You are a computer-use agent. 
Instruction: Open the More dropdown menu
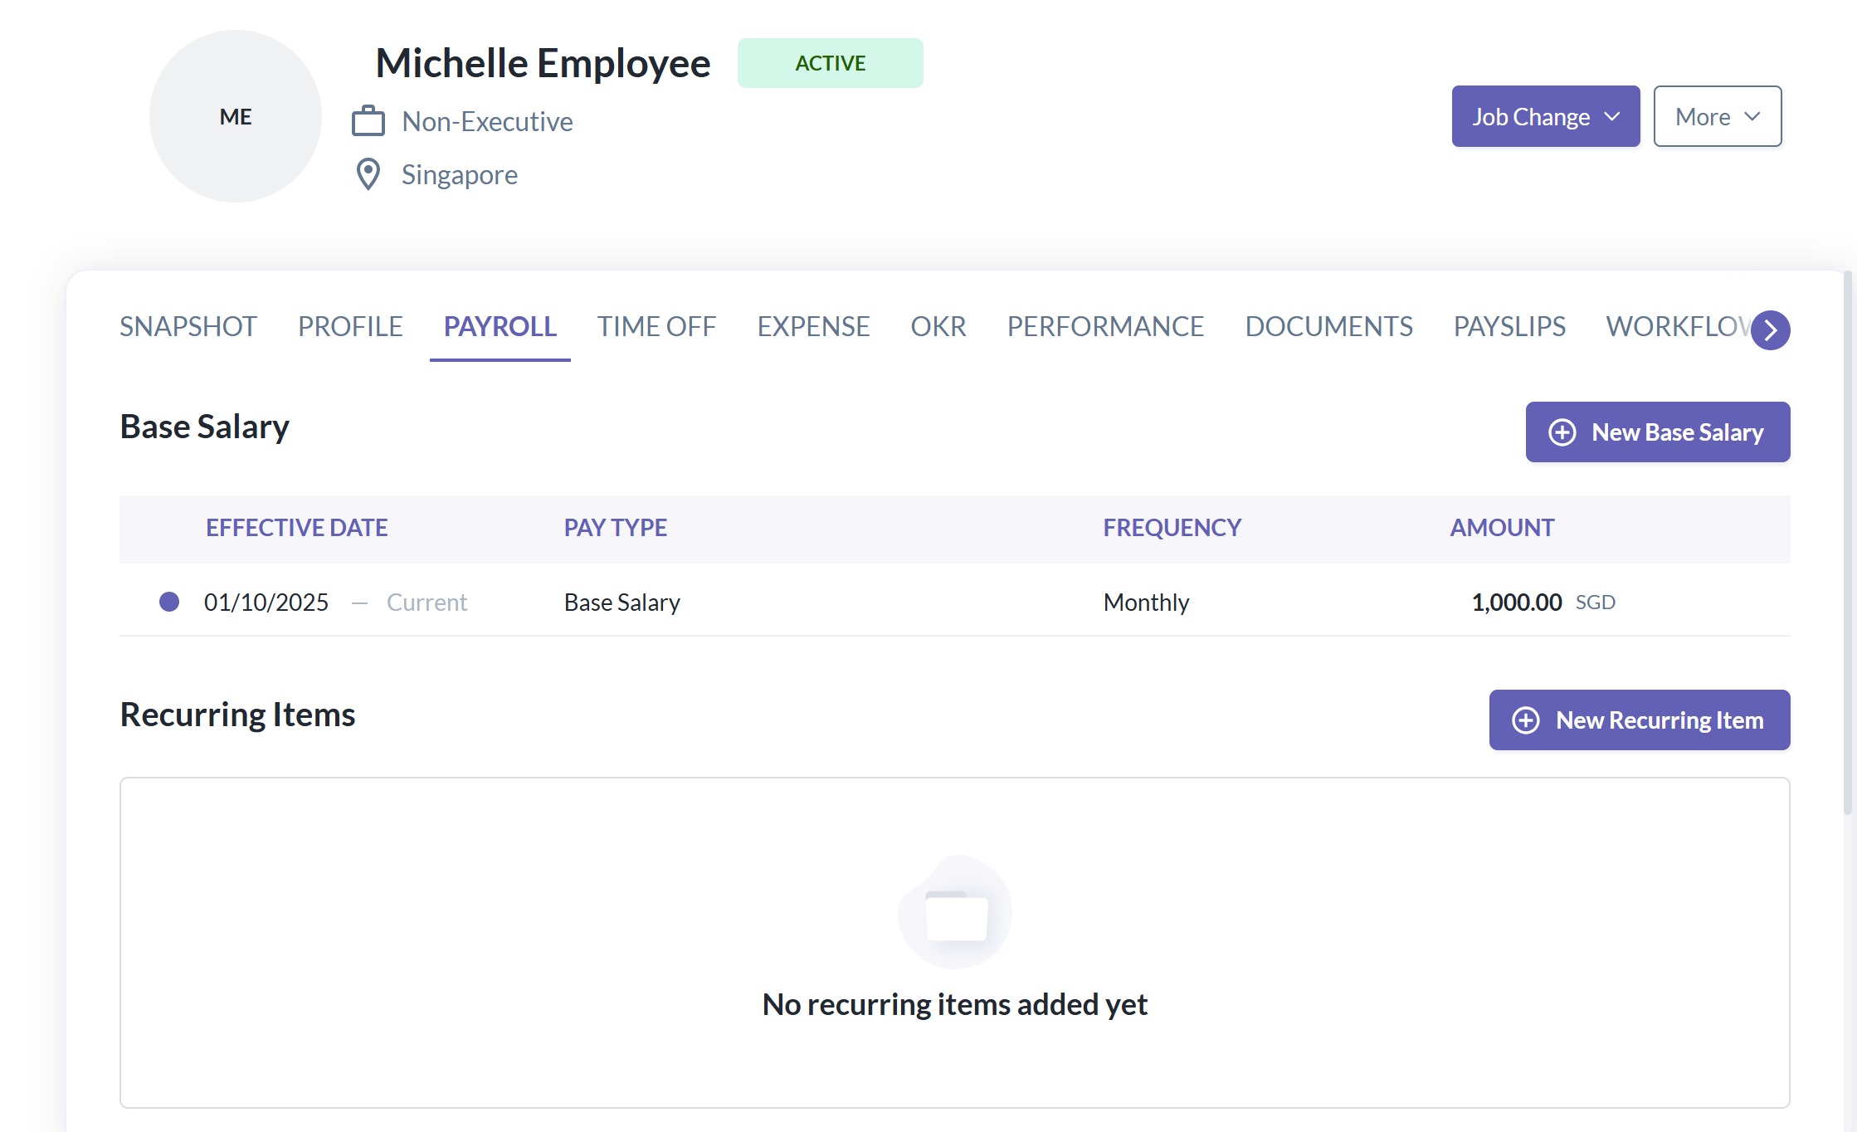[x=1717, y=116]
